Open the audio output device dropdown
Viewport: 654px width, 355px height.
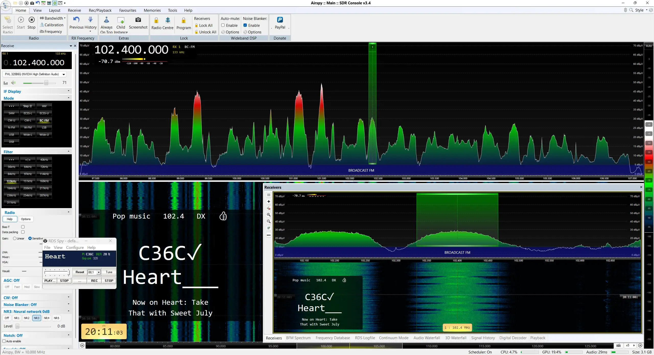click(34, 74)
